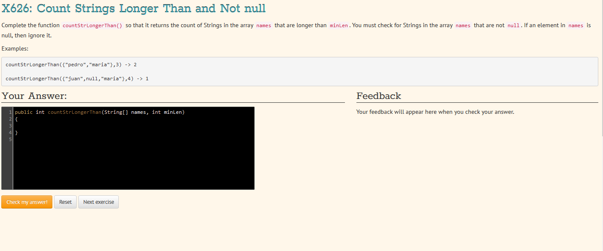603x251 pixels.
Task: Select the second example with juan and null
Action: click(x=77, y=78)
